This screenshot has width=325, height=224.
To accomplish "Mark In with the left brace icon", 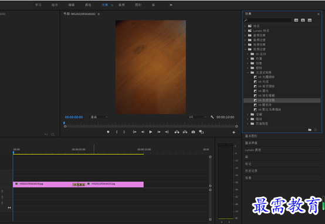I will coord(117,132).
